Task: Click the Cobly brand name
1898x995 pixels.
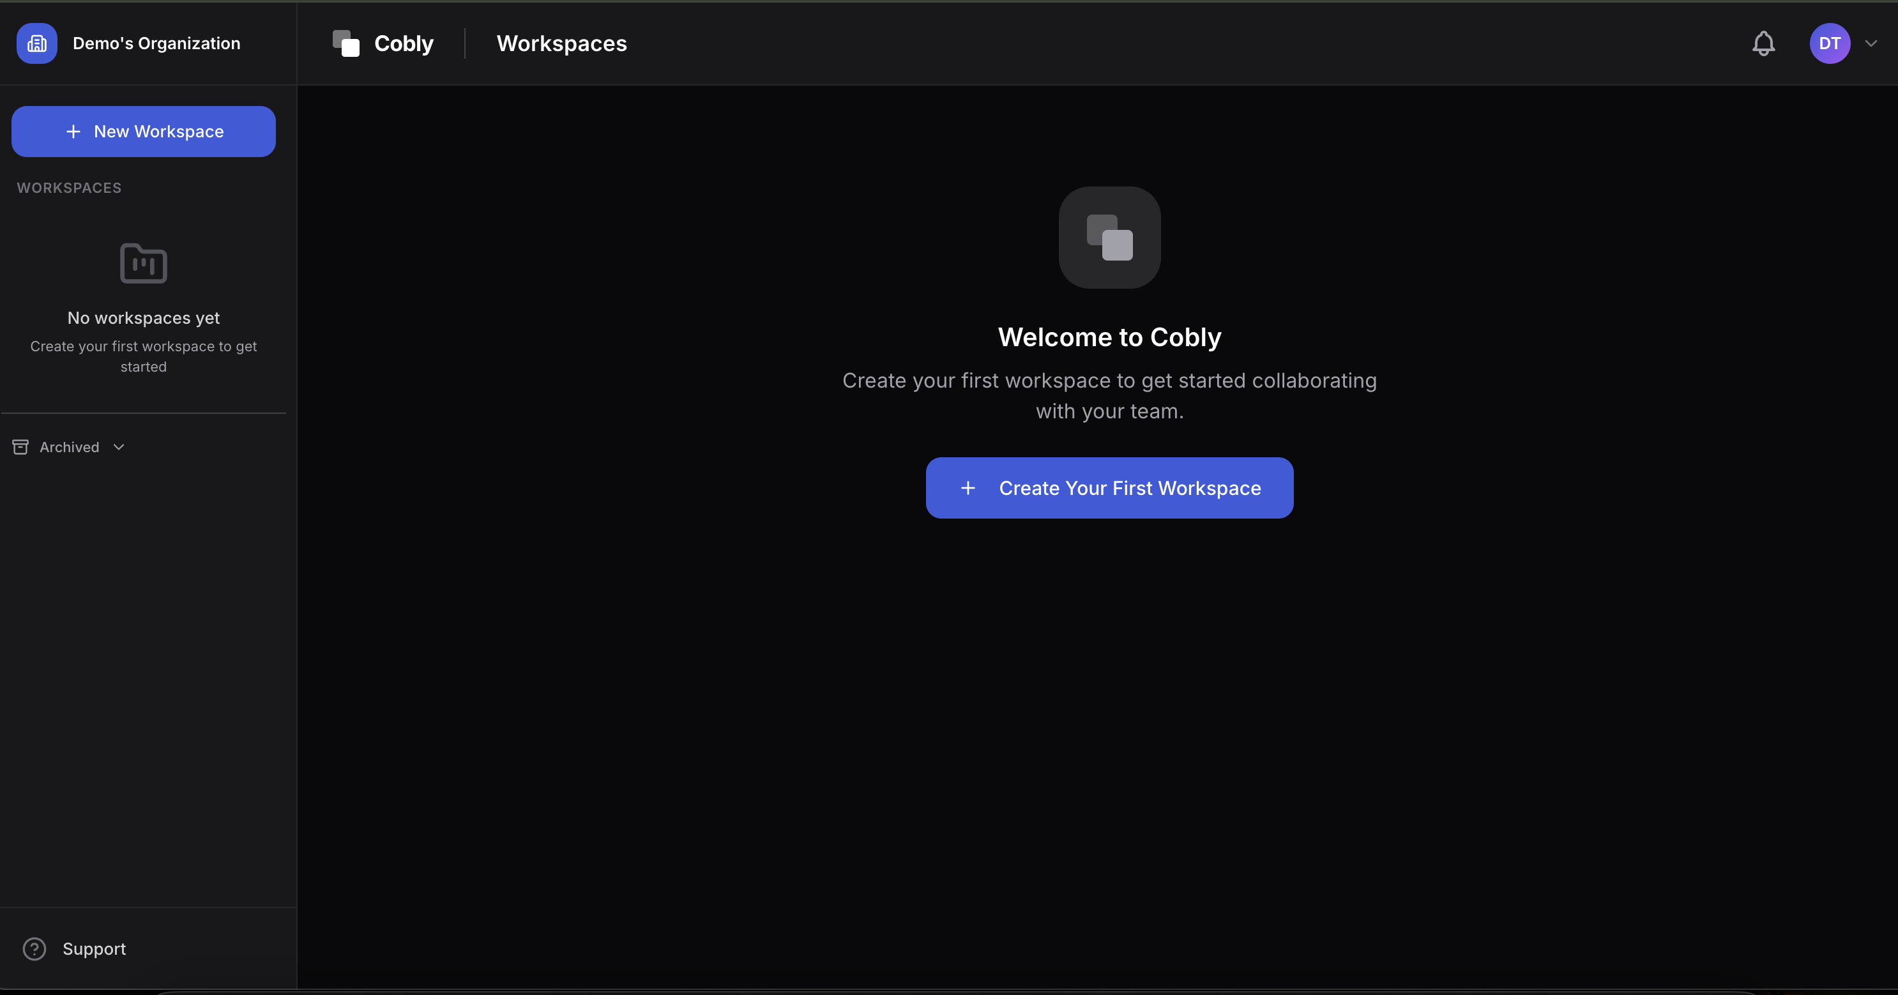Action: [x=404, y=43]
